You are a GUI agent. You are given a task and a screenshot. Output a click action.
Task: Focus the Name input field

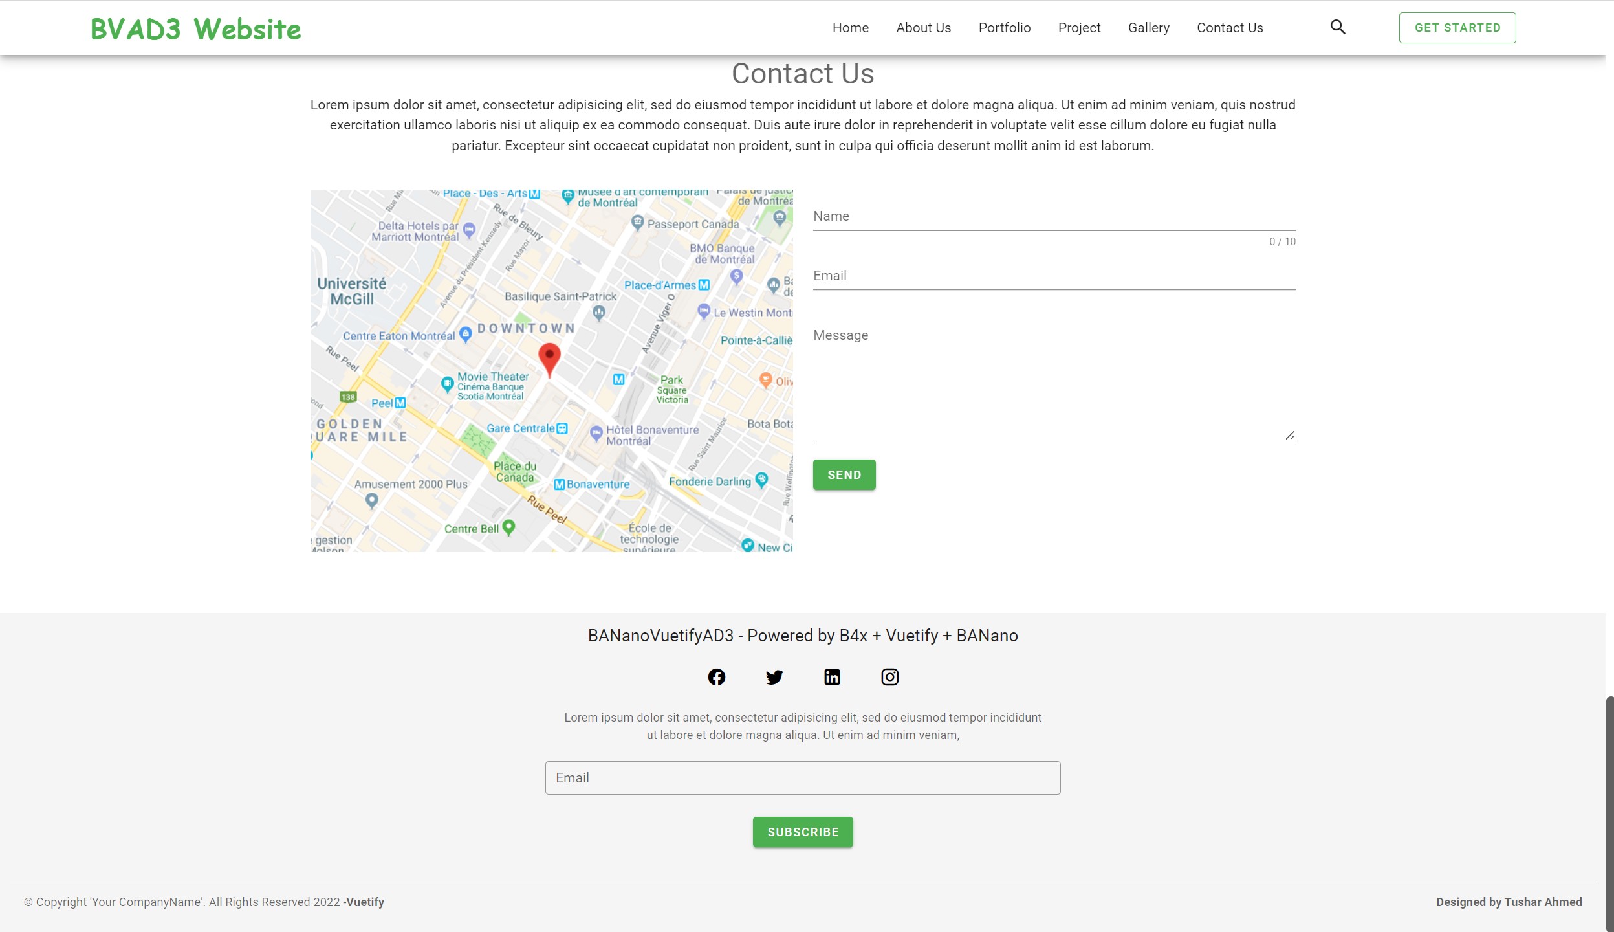click(x=1053, y=217)
